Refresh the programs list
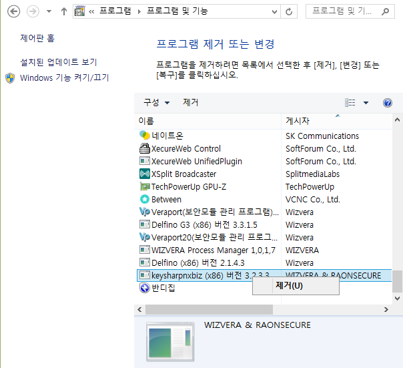This screenshot has height=368, width=403. click(x=289, y=11)
